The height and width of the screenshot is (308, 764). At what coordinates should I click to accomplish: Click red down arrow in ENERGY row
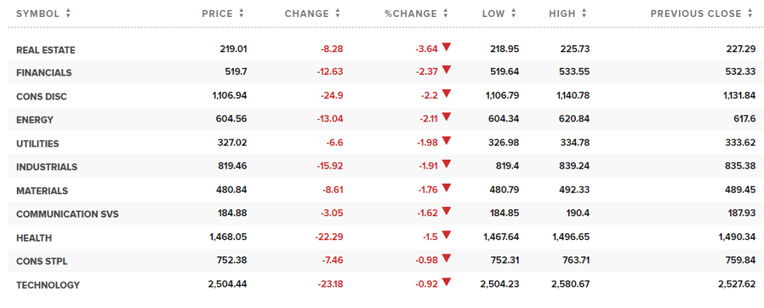(x=446, y=119)
